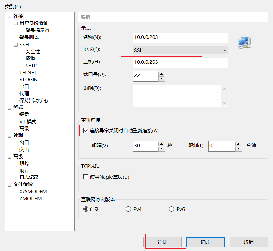Collapse the 连接 tree node
The image size is (273, 251).
[10, 16]
